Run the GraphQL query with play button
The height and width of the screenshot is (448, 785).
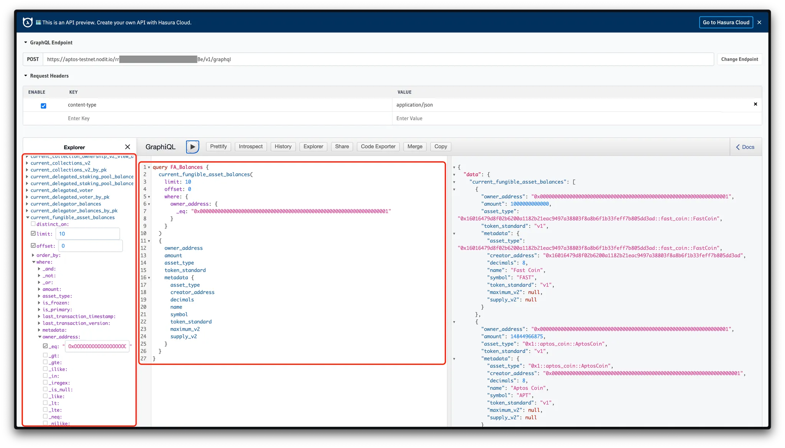(x=192, y=147)
